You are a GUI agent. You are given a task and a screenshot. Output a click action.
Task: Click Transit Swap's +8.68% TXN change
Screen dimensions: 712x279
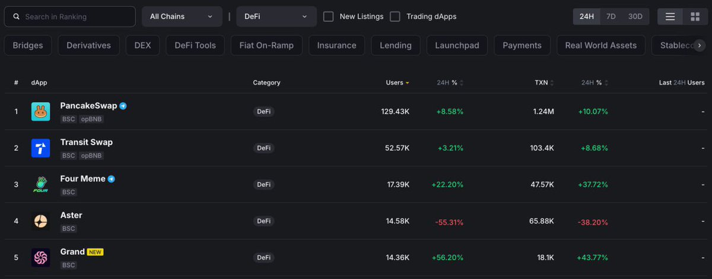click(x=593, y=148)
